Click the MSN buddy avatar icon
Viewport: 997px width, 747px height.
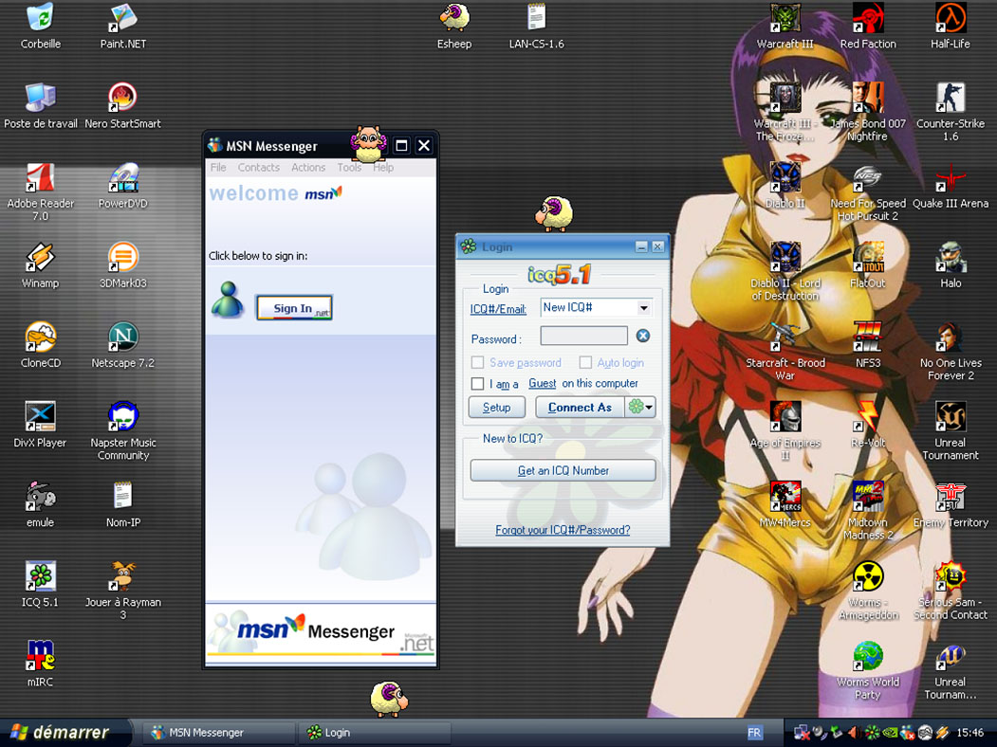tap(228, 300)
